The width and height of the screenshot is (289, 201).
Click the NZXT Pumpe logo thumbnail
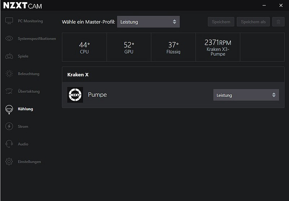click(x=75, y=95)
